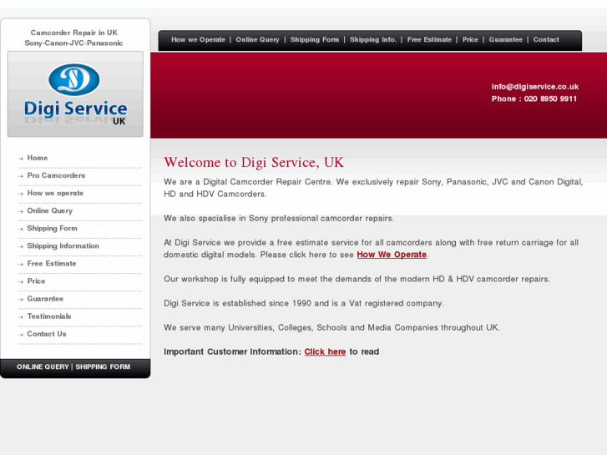Image resolution: width=607 pixels, height=455 pixels.
Task: Open Guarantee in top navigation bar
Action: (506, 39)
